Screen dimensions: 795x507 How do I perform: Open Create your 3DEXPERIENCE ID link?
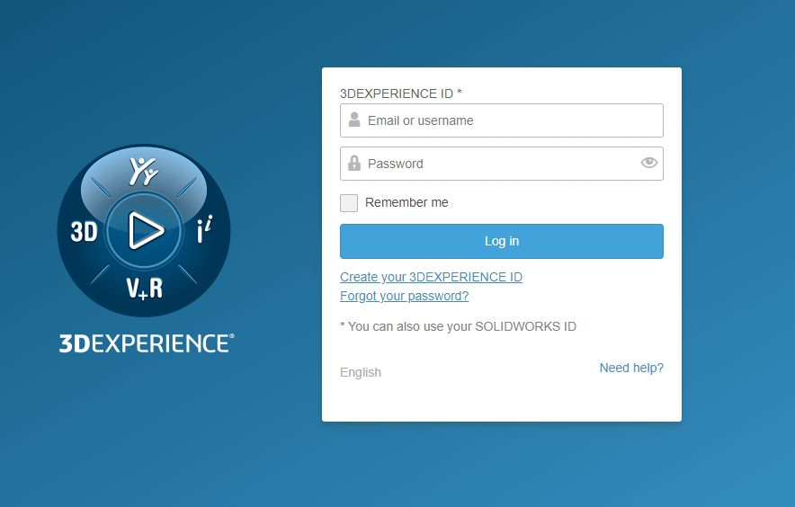[431, 278]
